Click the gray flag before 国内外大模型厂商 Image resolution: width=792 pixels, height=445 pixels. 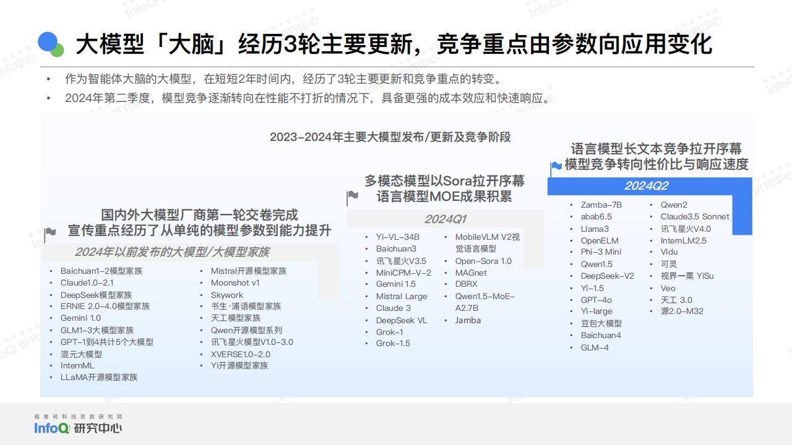pyautogui.click(x=50, y=234)
